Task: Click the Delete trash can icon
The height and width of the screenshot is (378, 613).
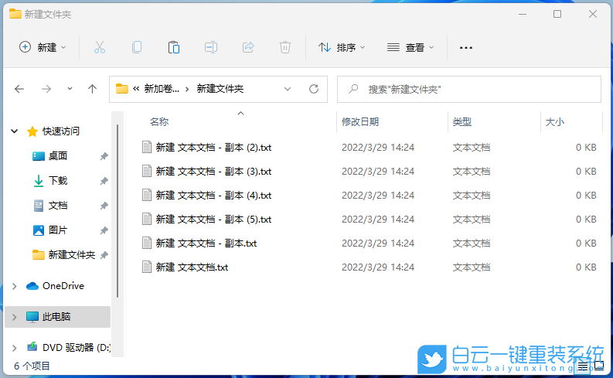Action: click(x=285, y=48)
